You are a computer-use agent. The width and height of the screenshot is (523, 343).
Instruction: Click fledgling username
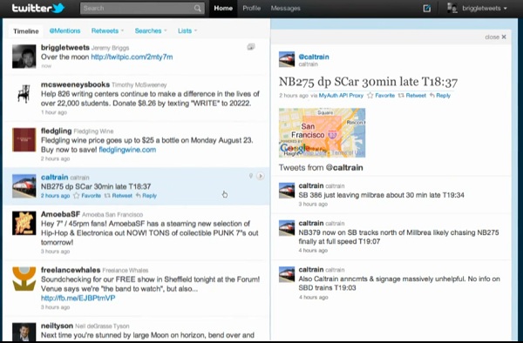pos(57,131)
